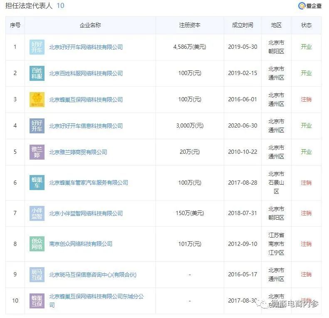Viewport: 329px width, 318px height.
Task: Open 南京创众网络科技有限公司 company link
Action: [x=81, y=244]
